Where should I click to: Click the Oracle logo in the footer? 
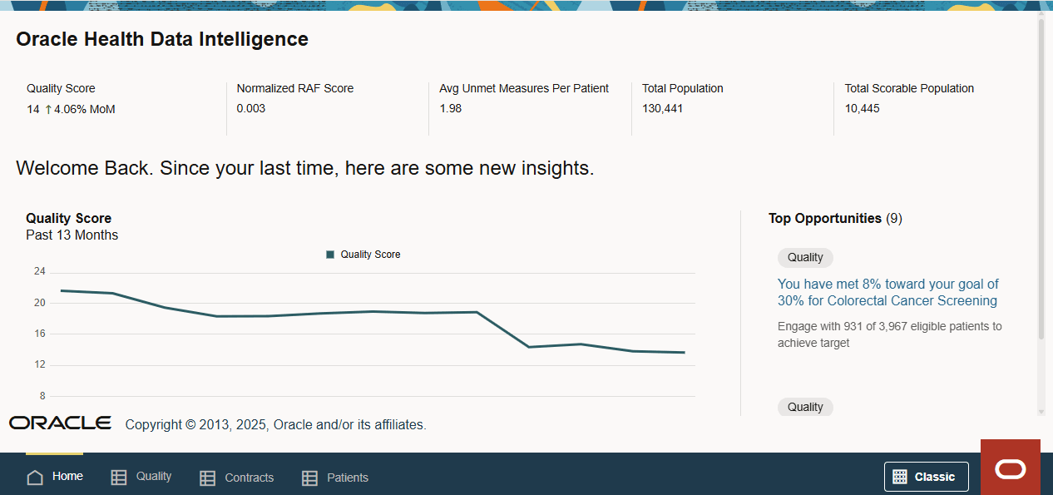click(59, 423)
